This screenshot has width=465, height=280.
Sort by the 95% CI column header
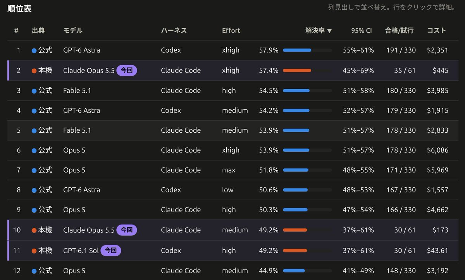click(x=362, y=31)
